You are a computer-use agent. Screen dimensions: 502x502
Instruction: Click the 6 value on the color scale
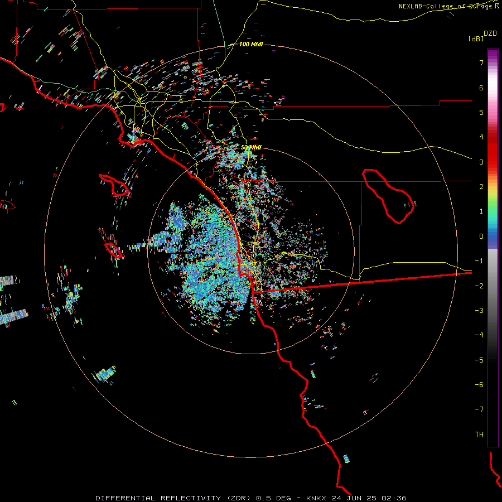pyautogui.click(x=481, y=88)
